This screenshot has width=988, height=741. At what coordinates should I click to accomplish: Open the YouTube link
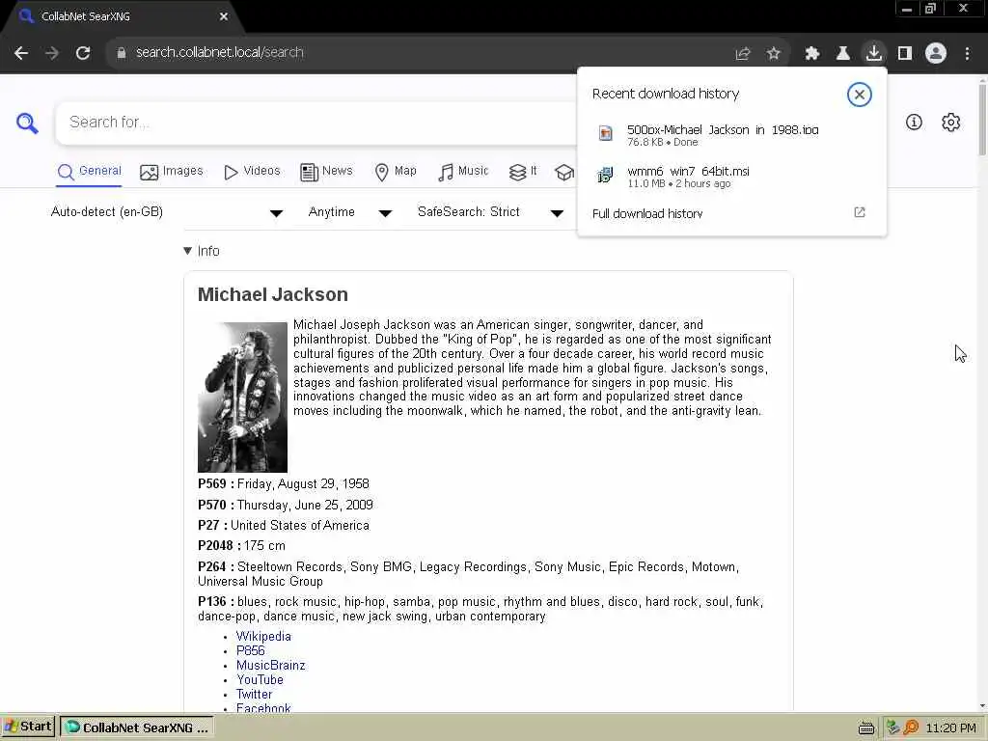[x=260, y=680]
